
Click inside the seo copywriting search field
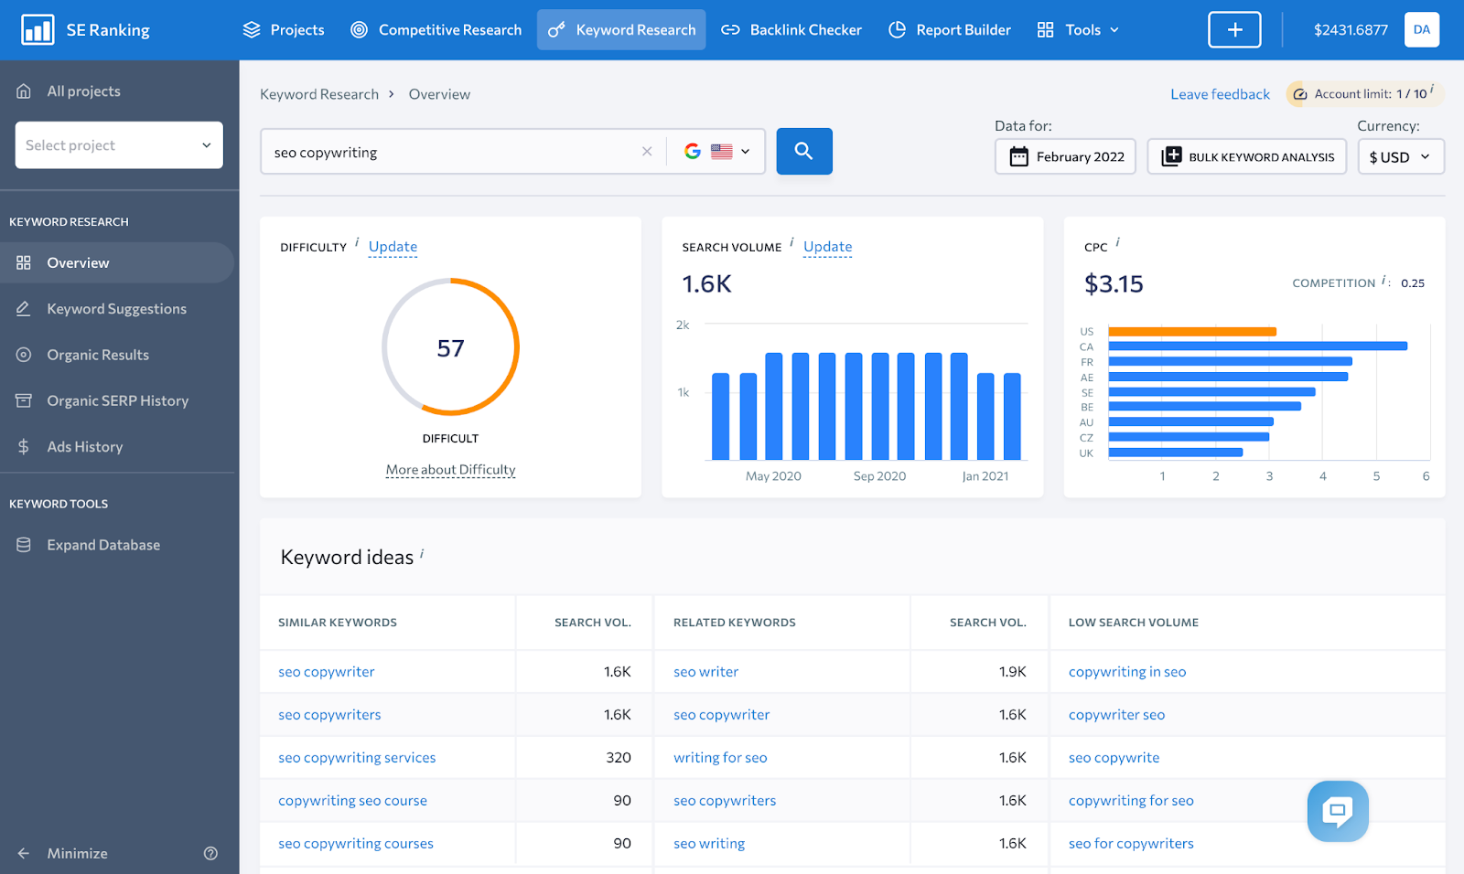pyautogui.click(x=448, y=152)
